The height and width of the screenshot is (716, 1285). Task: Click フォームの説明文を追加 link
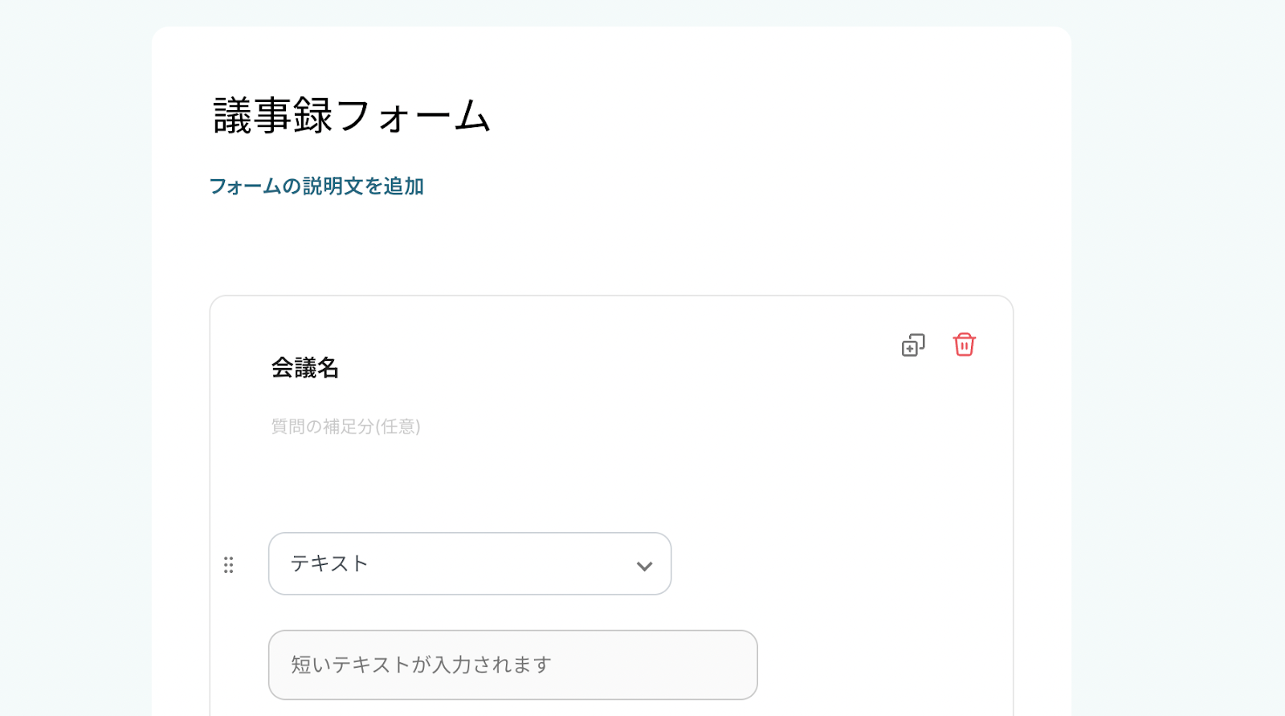(x=316, y=186)
